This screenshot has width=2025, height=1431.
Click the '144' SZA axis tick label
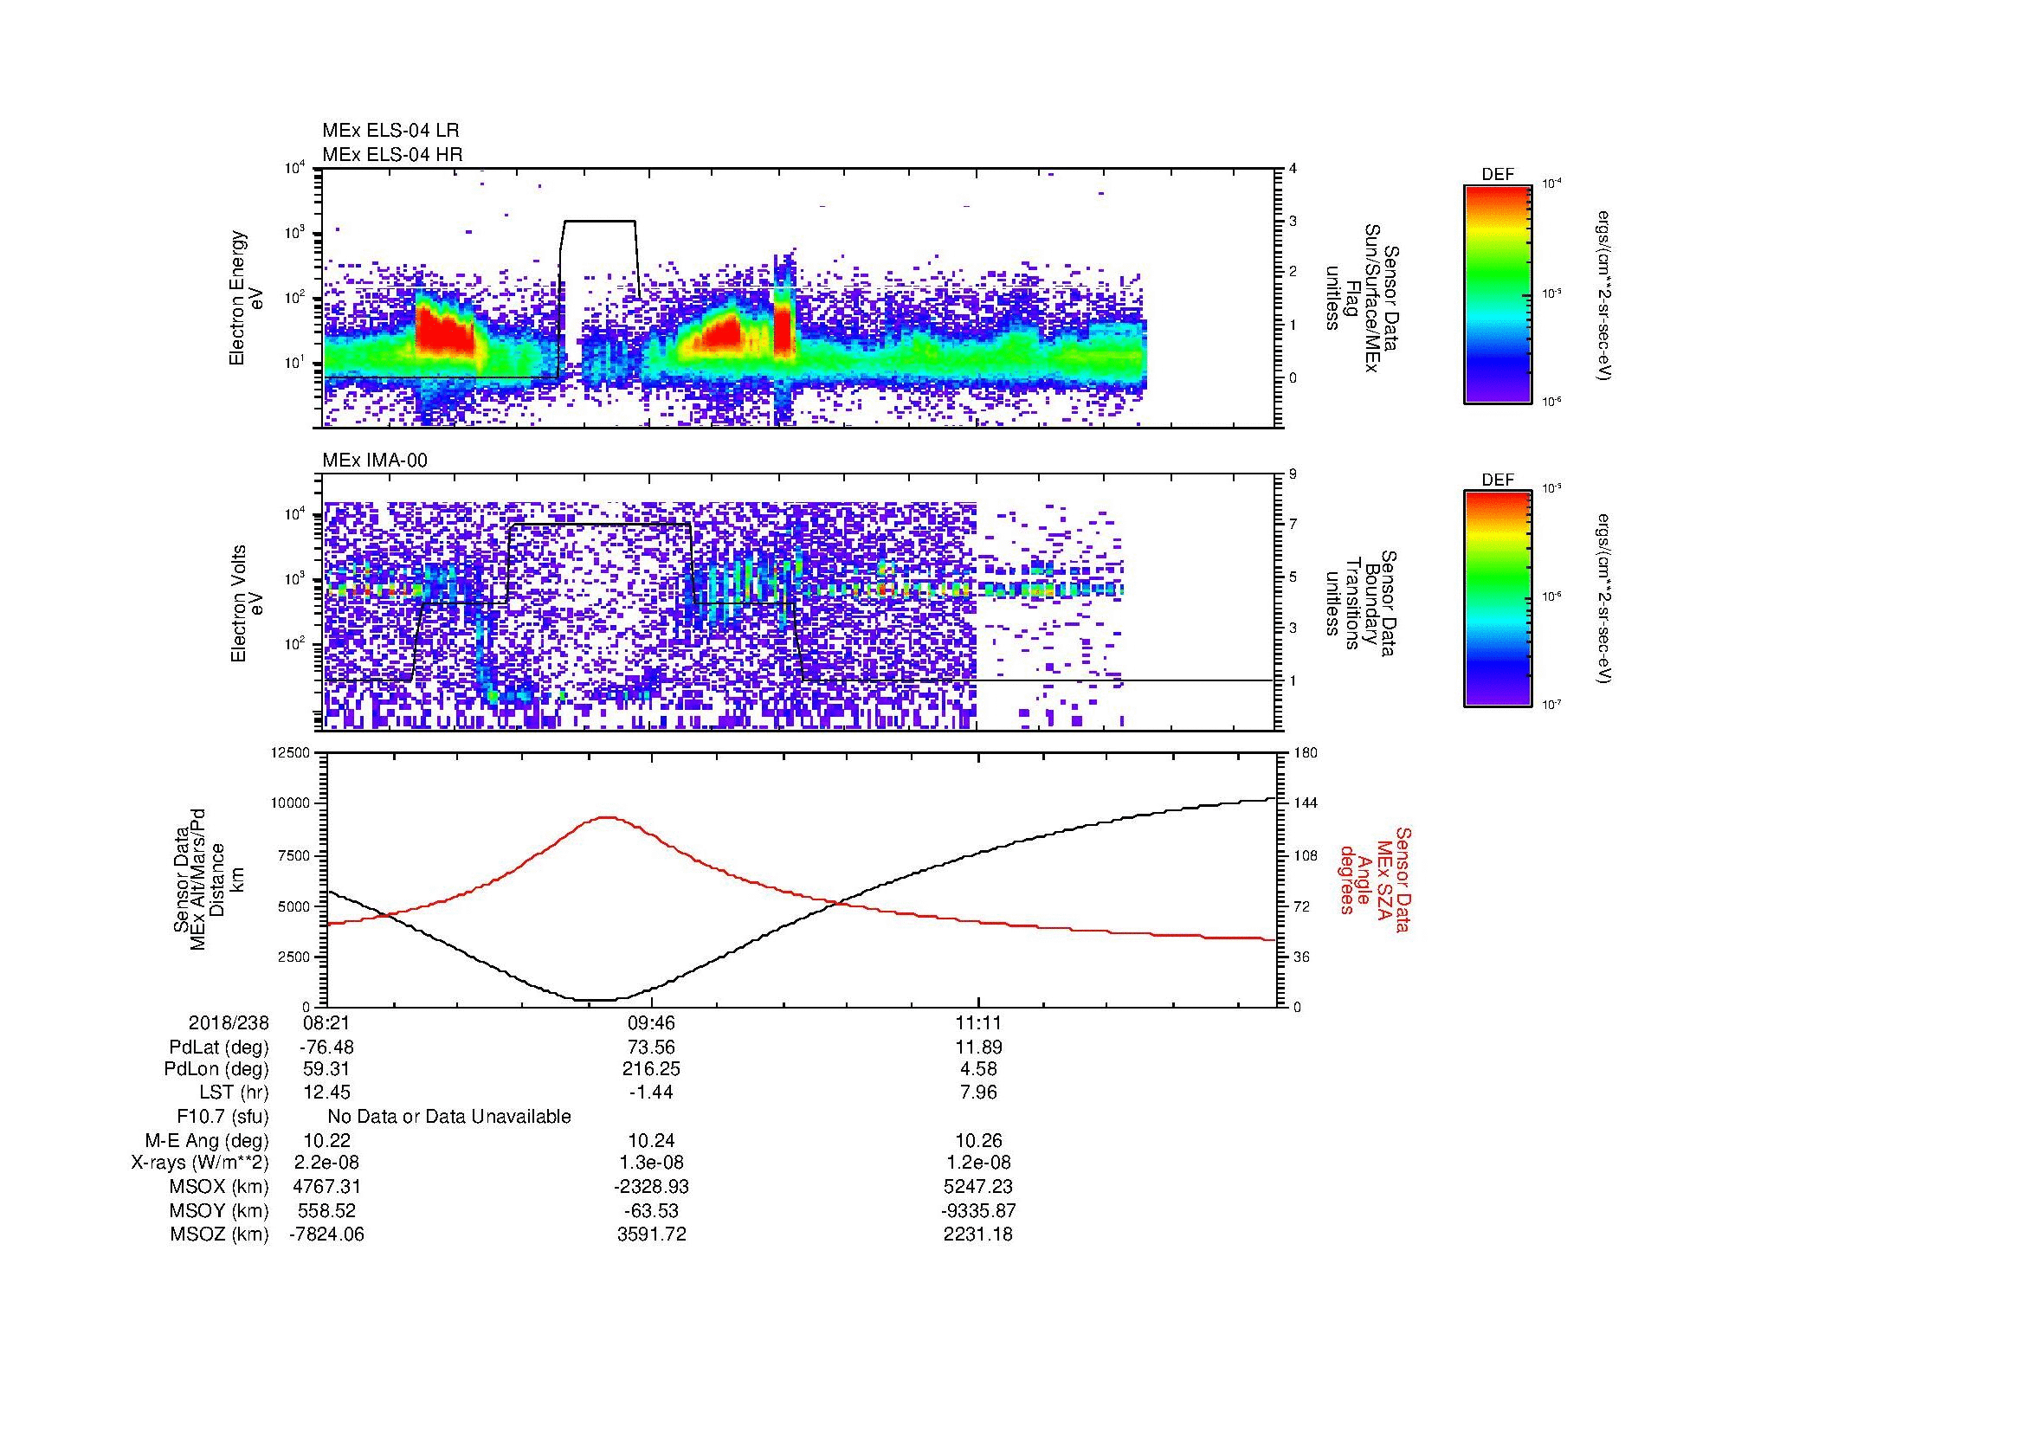click(x=1306, y=803)
